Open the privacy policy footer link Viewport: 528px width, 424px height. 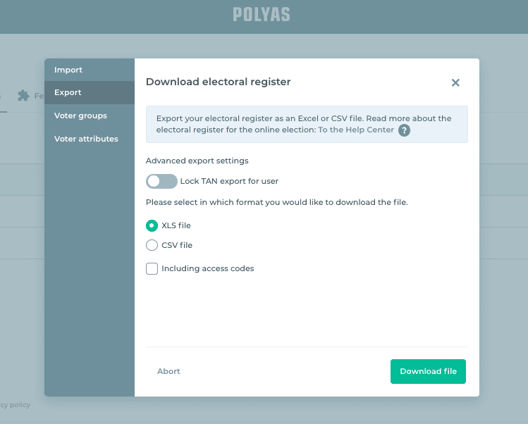coord(15,405)
